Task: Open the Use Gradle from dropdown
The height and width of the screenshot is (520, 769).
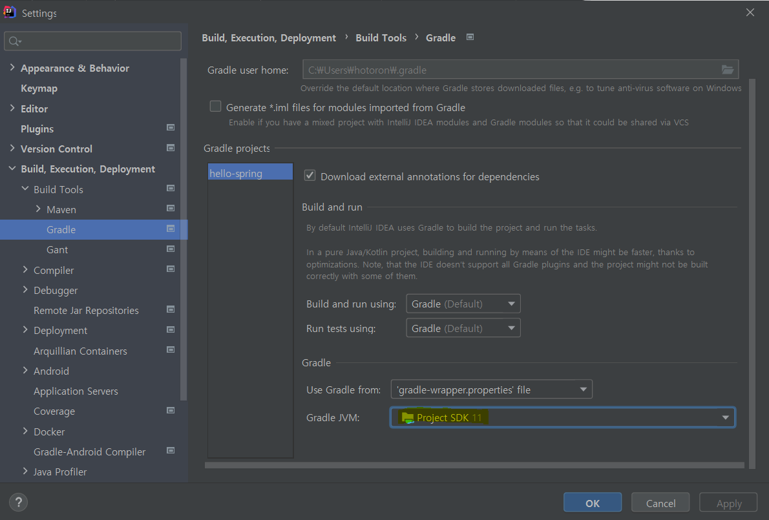Action: point(491,390)
